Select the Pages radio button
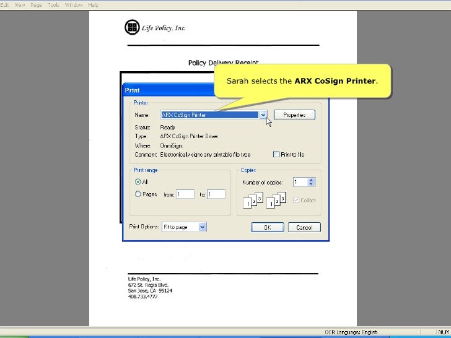The height and width of the screenshot is (338, 451). coord(138,194)
